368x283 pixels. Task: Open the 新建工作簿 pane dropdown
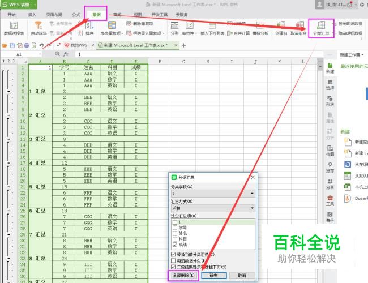(x=362, y=55)
